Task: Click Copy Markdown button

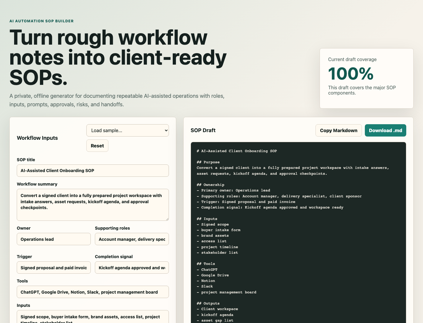Action: [338, 130]
